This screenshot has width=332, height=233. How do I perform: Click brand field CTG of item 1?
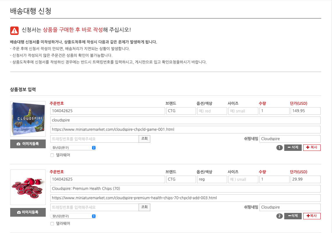pos(181,111)
